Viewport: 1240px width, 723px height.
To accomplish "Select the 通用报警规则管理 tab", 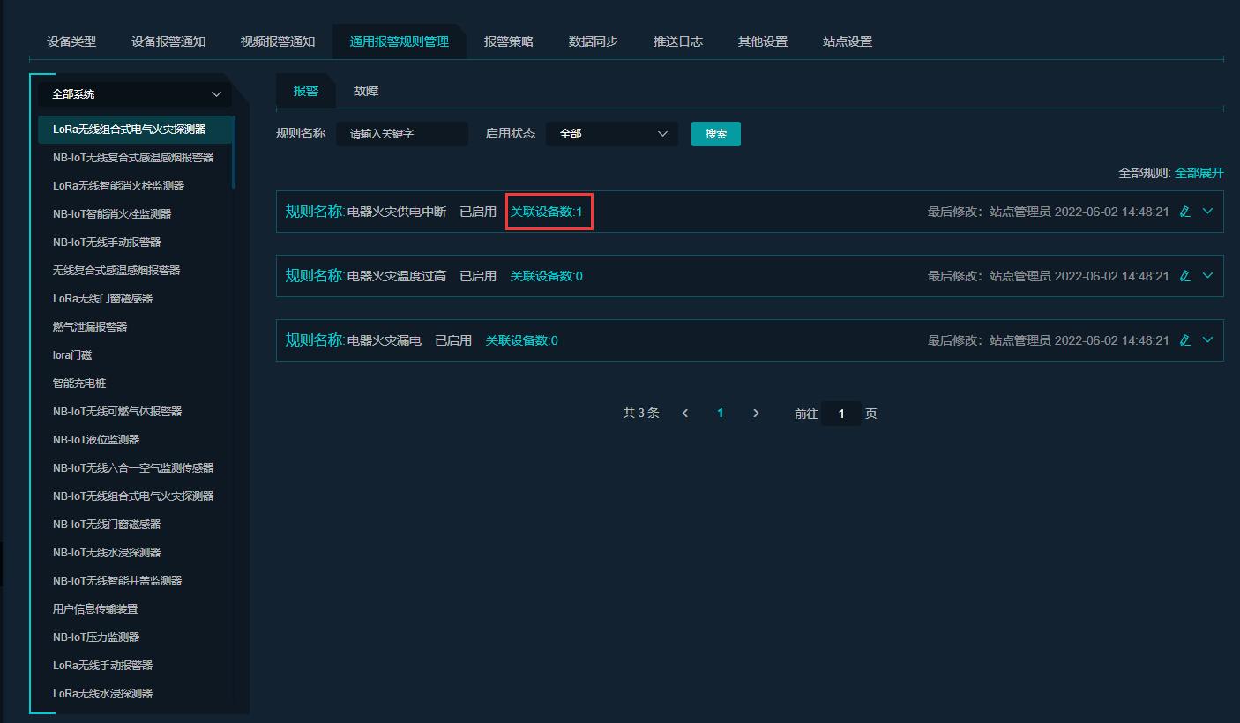I will point(399,41).
